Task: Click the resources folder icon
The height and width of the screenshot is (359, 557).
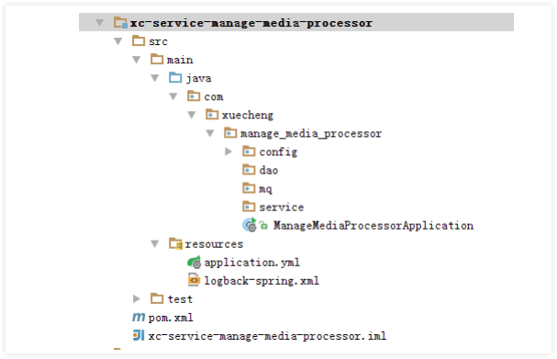Action: click(x=175, y=244)
